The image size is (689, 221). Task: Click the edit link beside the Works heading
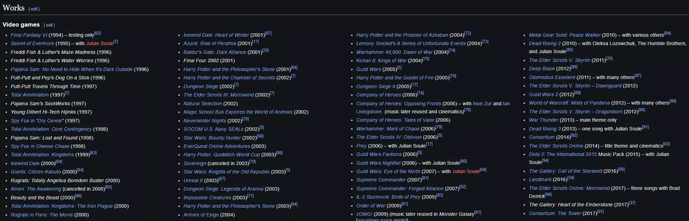tap(34, 9)
